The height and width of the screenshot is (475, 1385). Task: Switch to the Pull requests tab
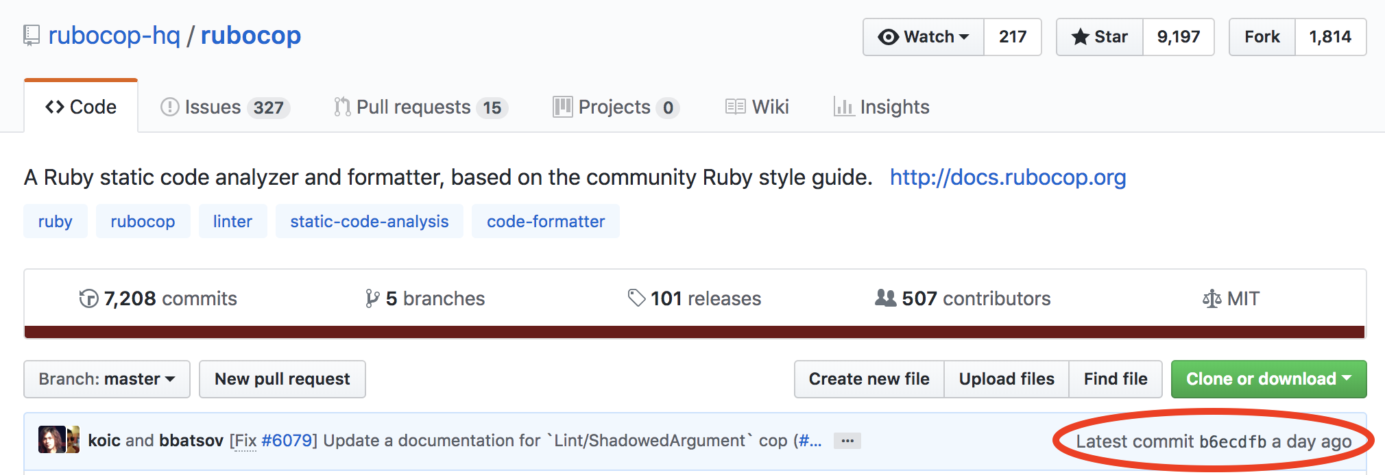click(x=420, y=107)
